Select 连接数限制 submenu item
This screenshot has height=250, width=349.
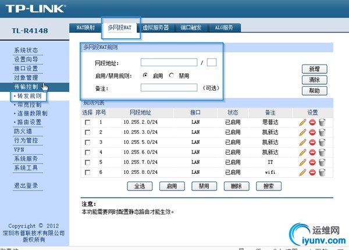tap(32, 113)
